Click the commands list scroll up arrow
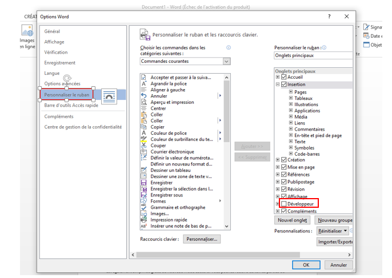 [x=226, y=78]
